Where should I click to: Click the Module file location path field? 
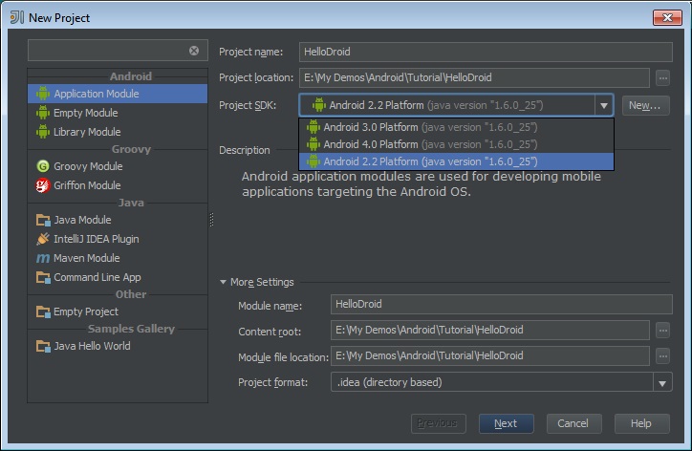tap(490, 355)
